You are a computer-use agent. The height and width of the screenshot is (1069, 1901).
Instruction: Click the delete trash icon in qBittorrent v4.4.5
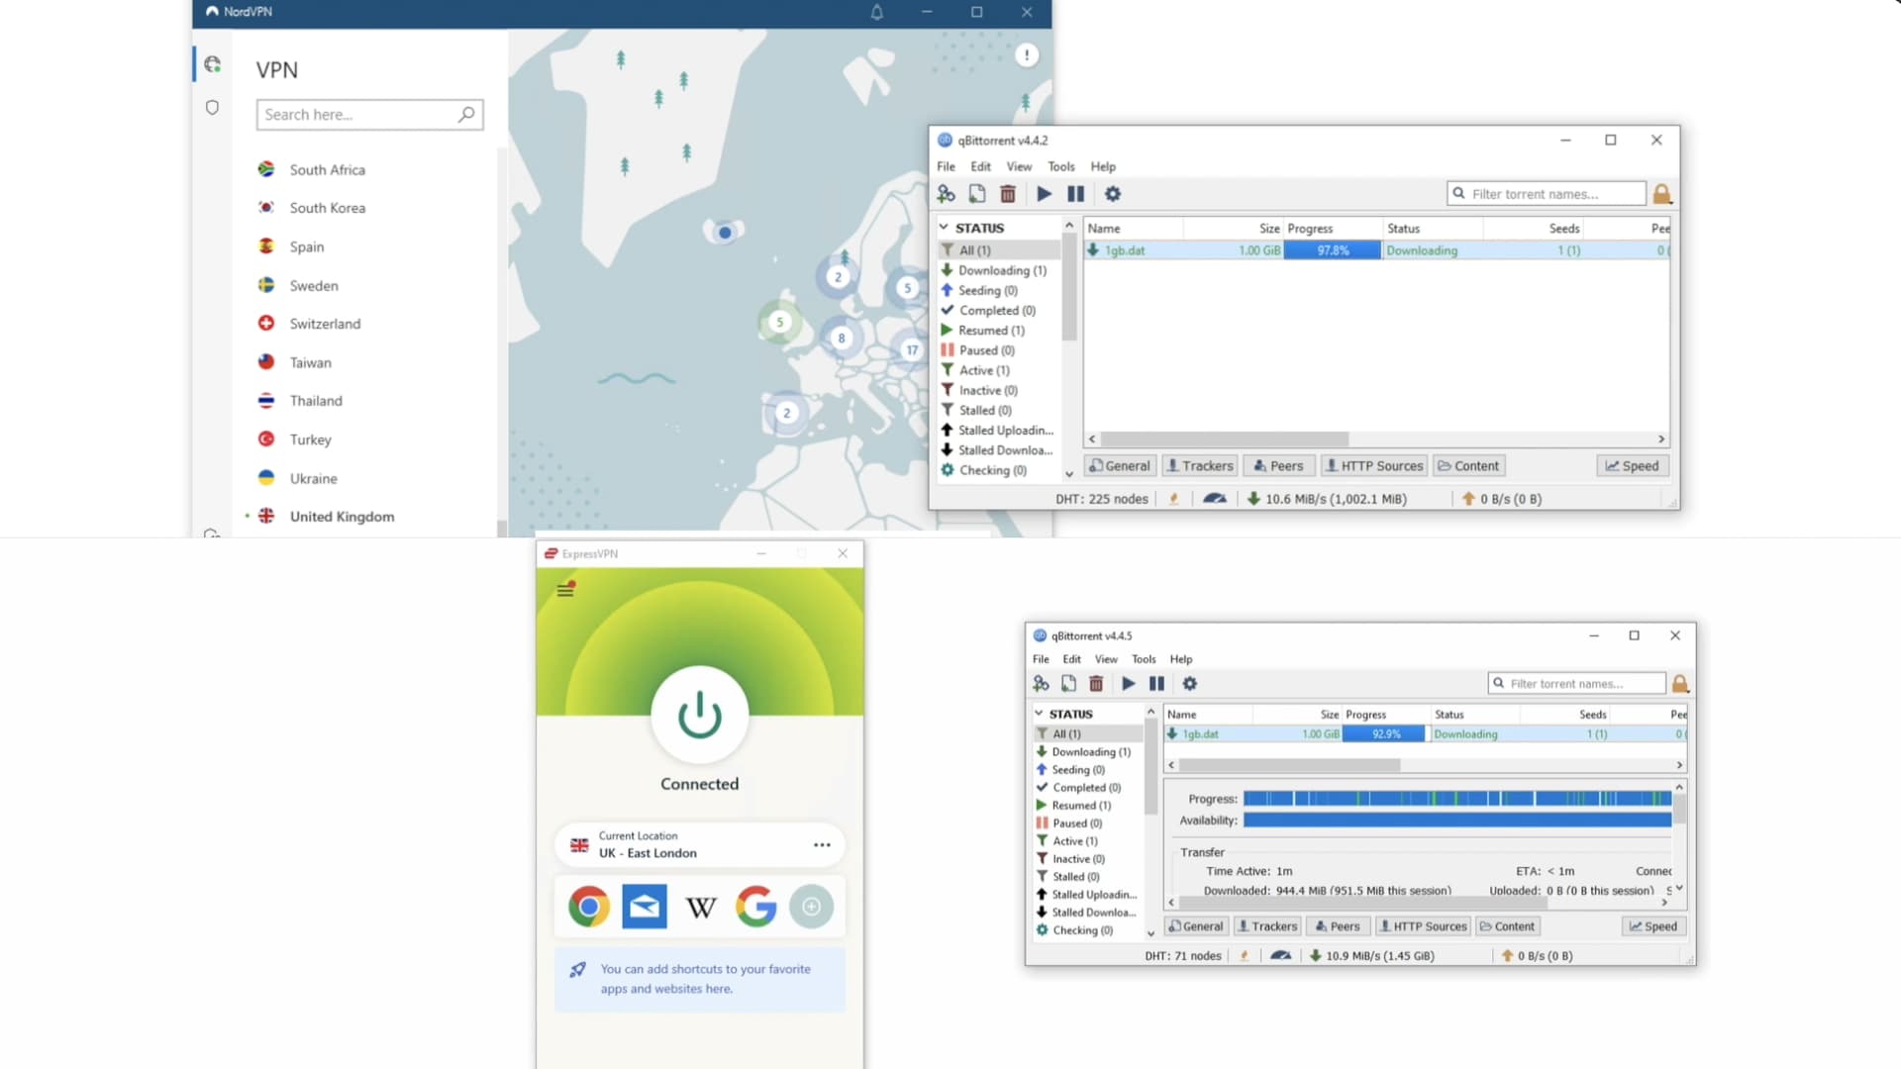point(1096,683)
